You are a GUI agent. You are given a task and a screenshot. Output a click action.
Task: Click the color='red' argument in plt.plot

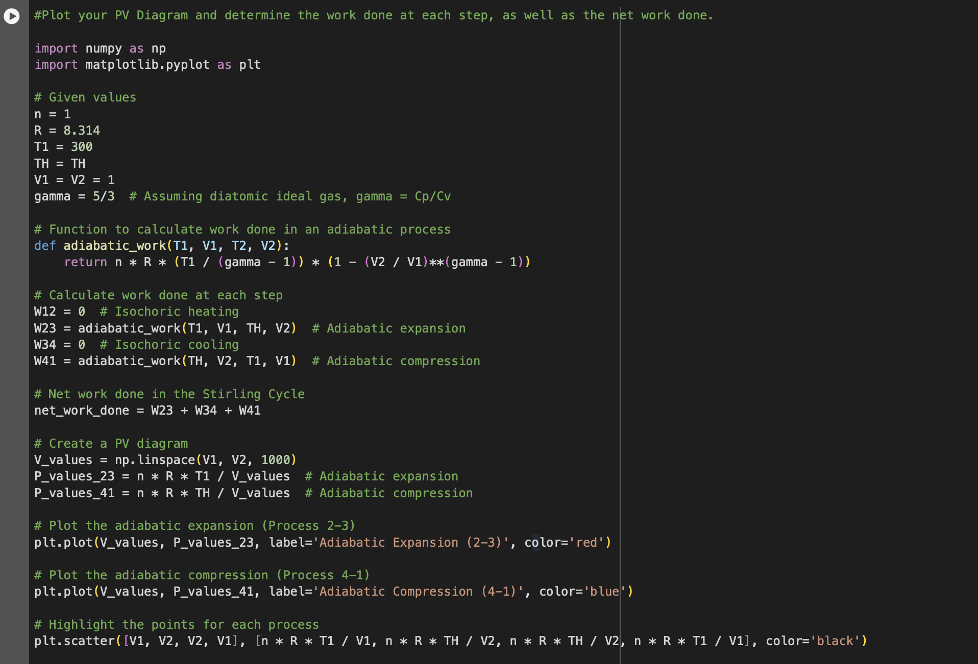point(564,543)
